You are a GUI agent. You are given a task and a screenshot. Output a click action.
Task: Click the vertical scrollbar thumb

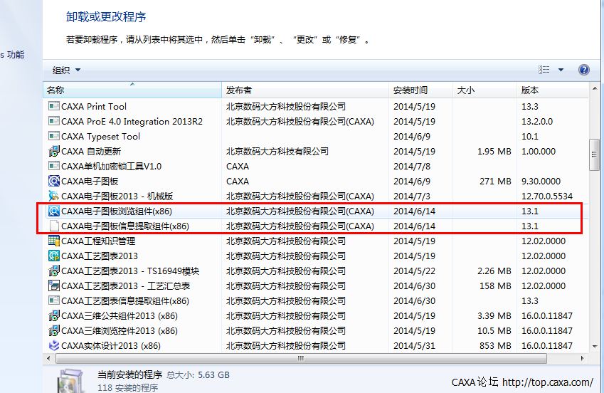pyautogui.click(x=595, y=154)
